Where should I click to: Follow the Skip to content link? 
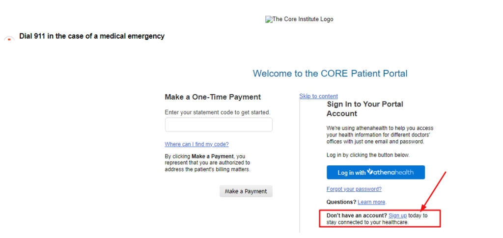click(318, 96)
